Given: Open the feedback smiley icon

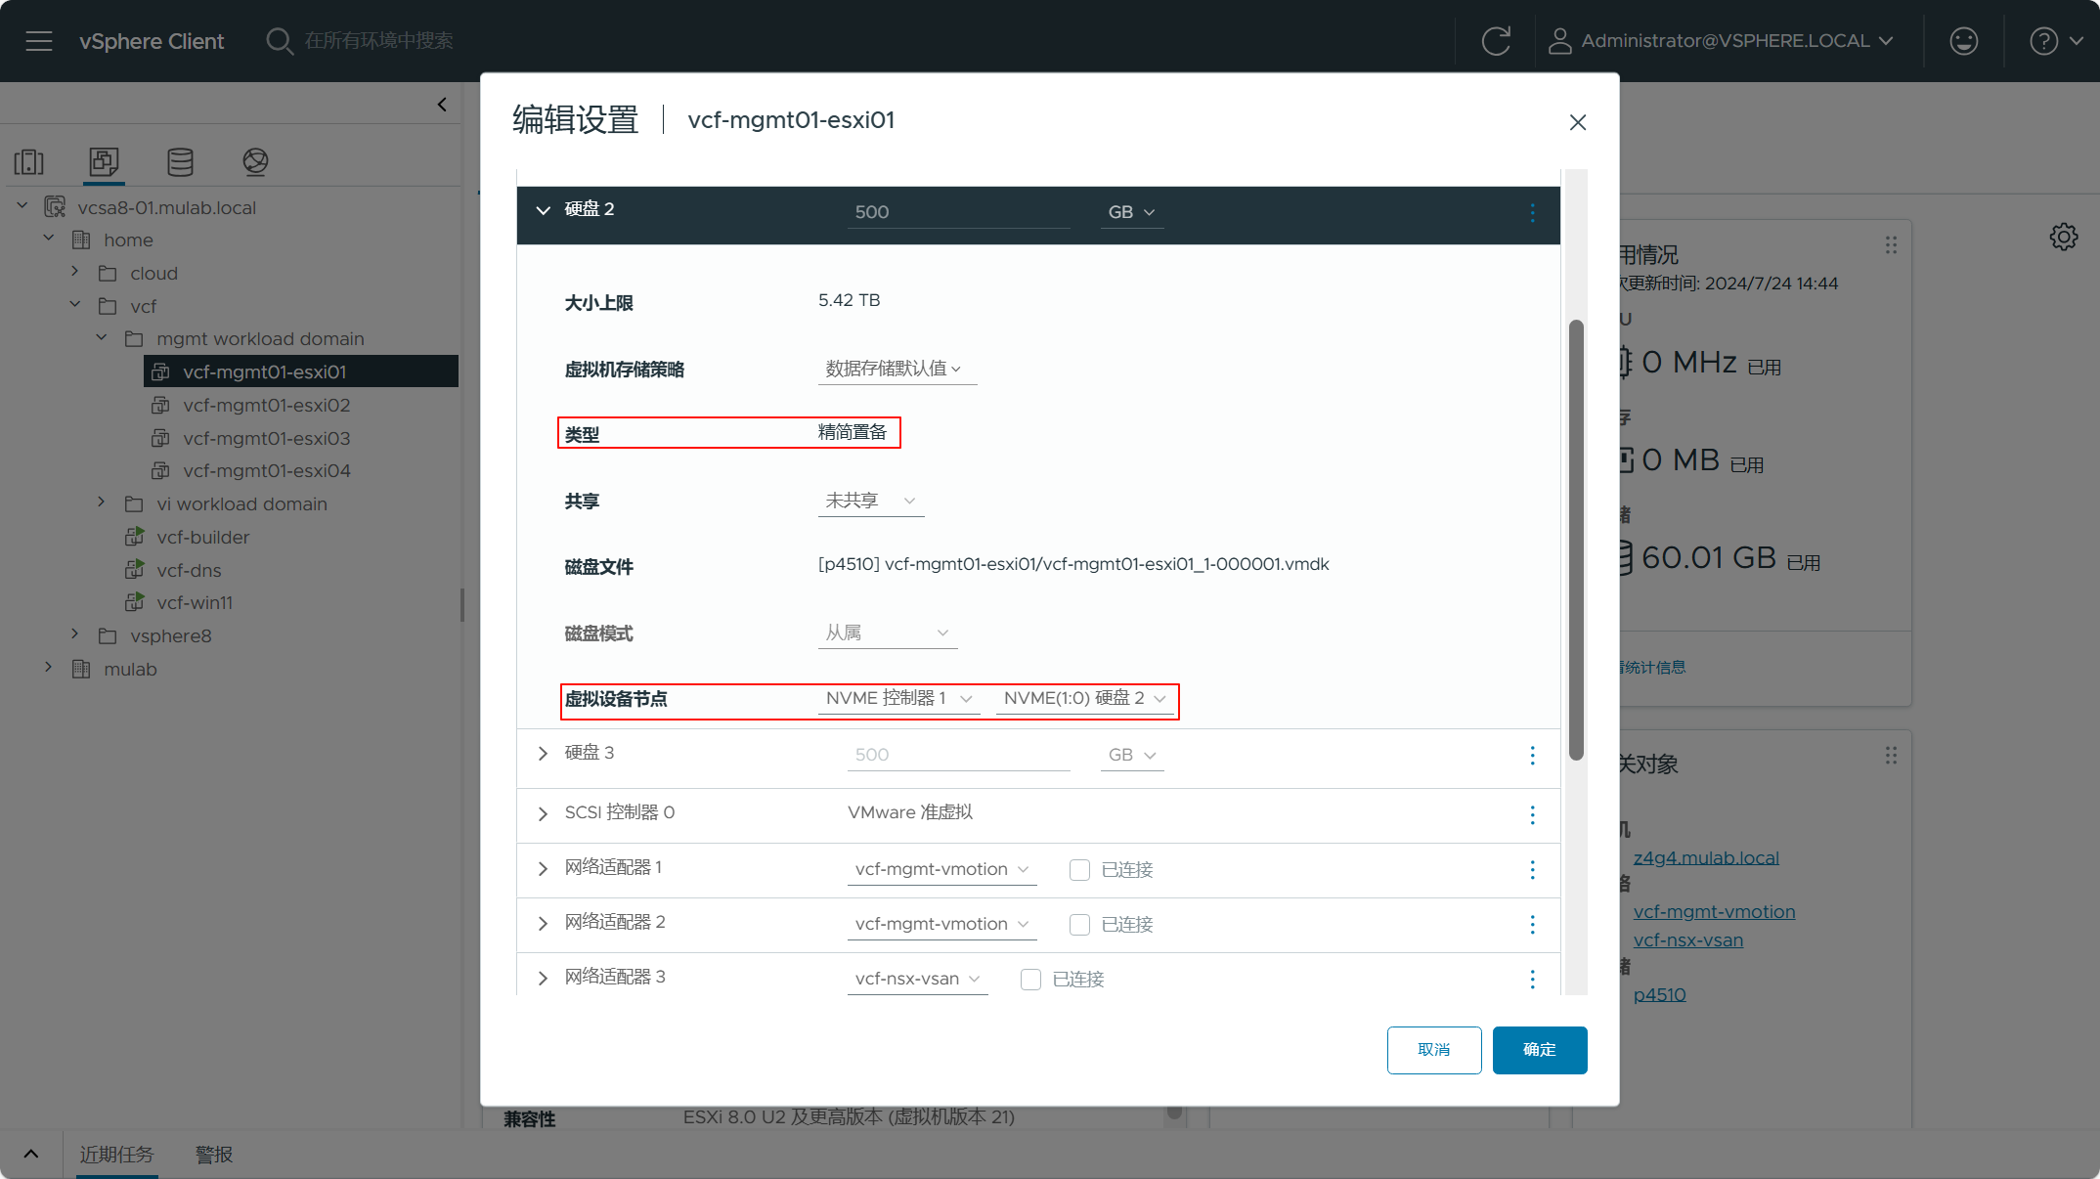Looking at the screenshot, I should click(x=1963, y=41).
